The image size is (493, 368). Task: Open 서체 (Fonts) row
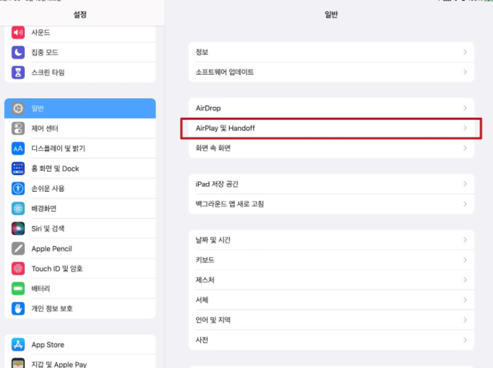331,299
